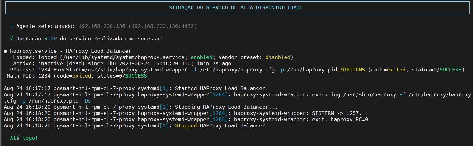Click 'ExecStart=/usr/sbin/haproxy-systemd-wrapper' in the Process line
473x146 pixels.
(x=121, y=70)
